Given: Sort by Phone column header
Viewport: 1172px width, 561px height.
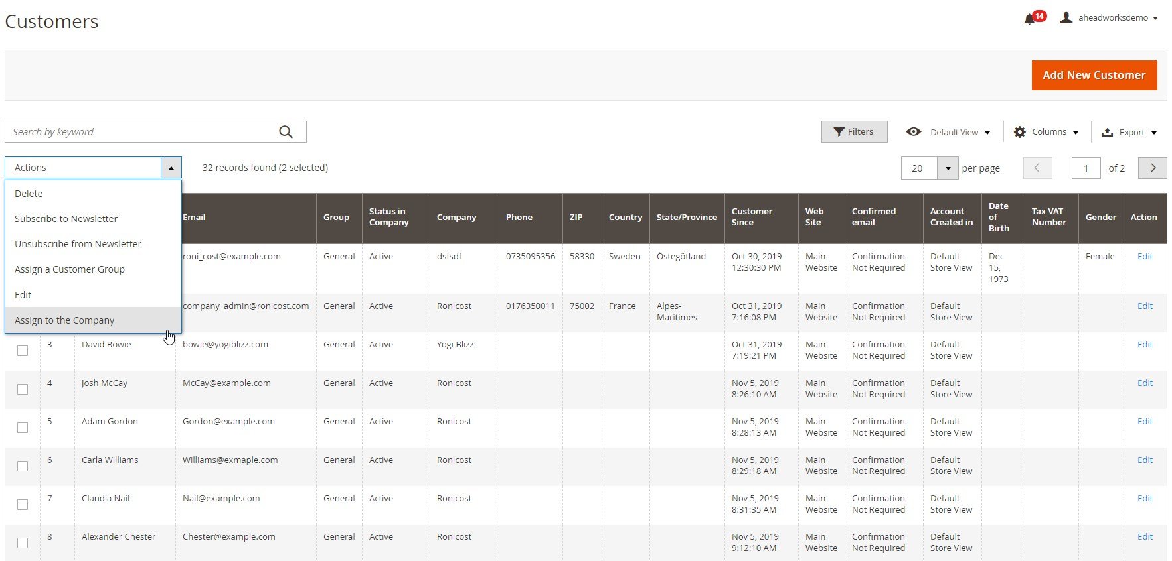Looking at the screenshot, I should [x=531, y=218].
